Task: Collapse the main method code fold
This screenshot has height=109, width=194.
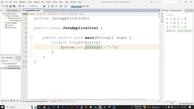Action: tap(31, 38)
